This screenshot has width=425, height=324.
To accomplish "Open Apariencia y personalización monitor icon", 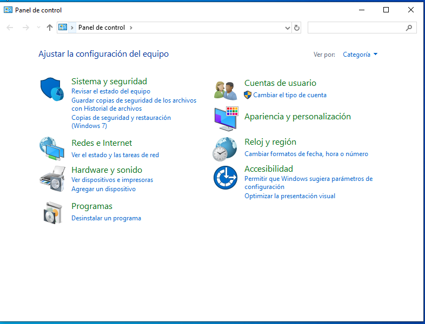I will 227,119.
